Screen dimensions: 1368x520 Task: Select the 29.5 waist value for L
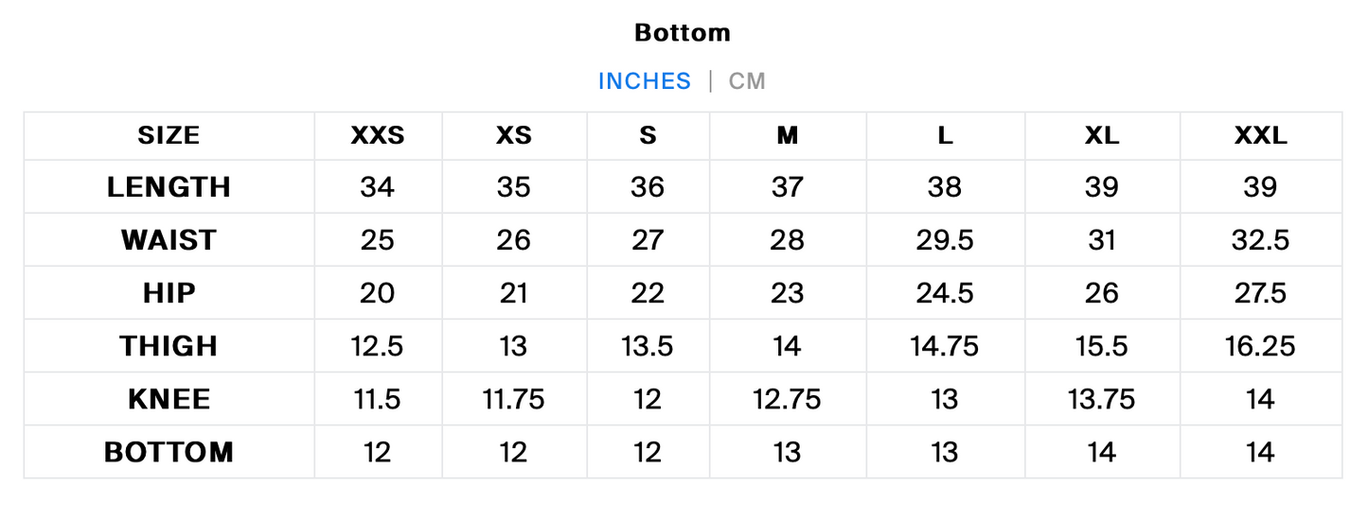click(x=945, y=240)
